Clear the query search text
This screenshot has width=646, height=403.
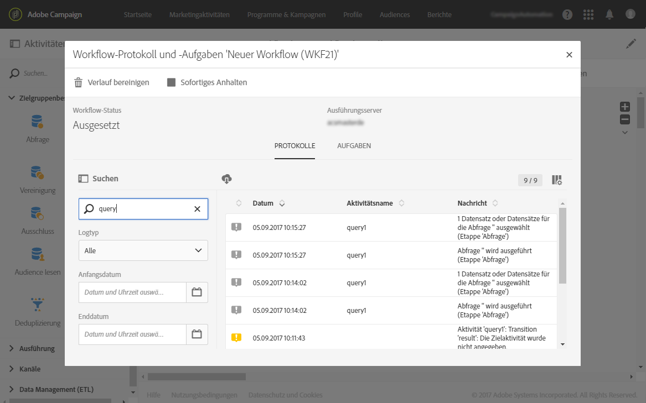(197, 209)
